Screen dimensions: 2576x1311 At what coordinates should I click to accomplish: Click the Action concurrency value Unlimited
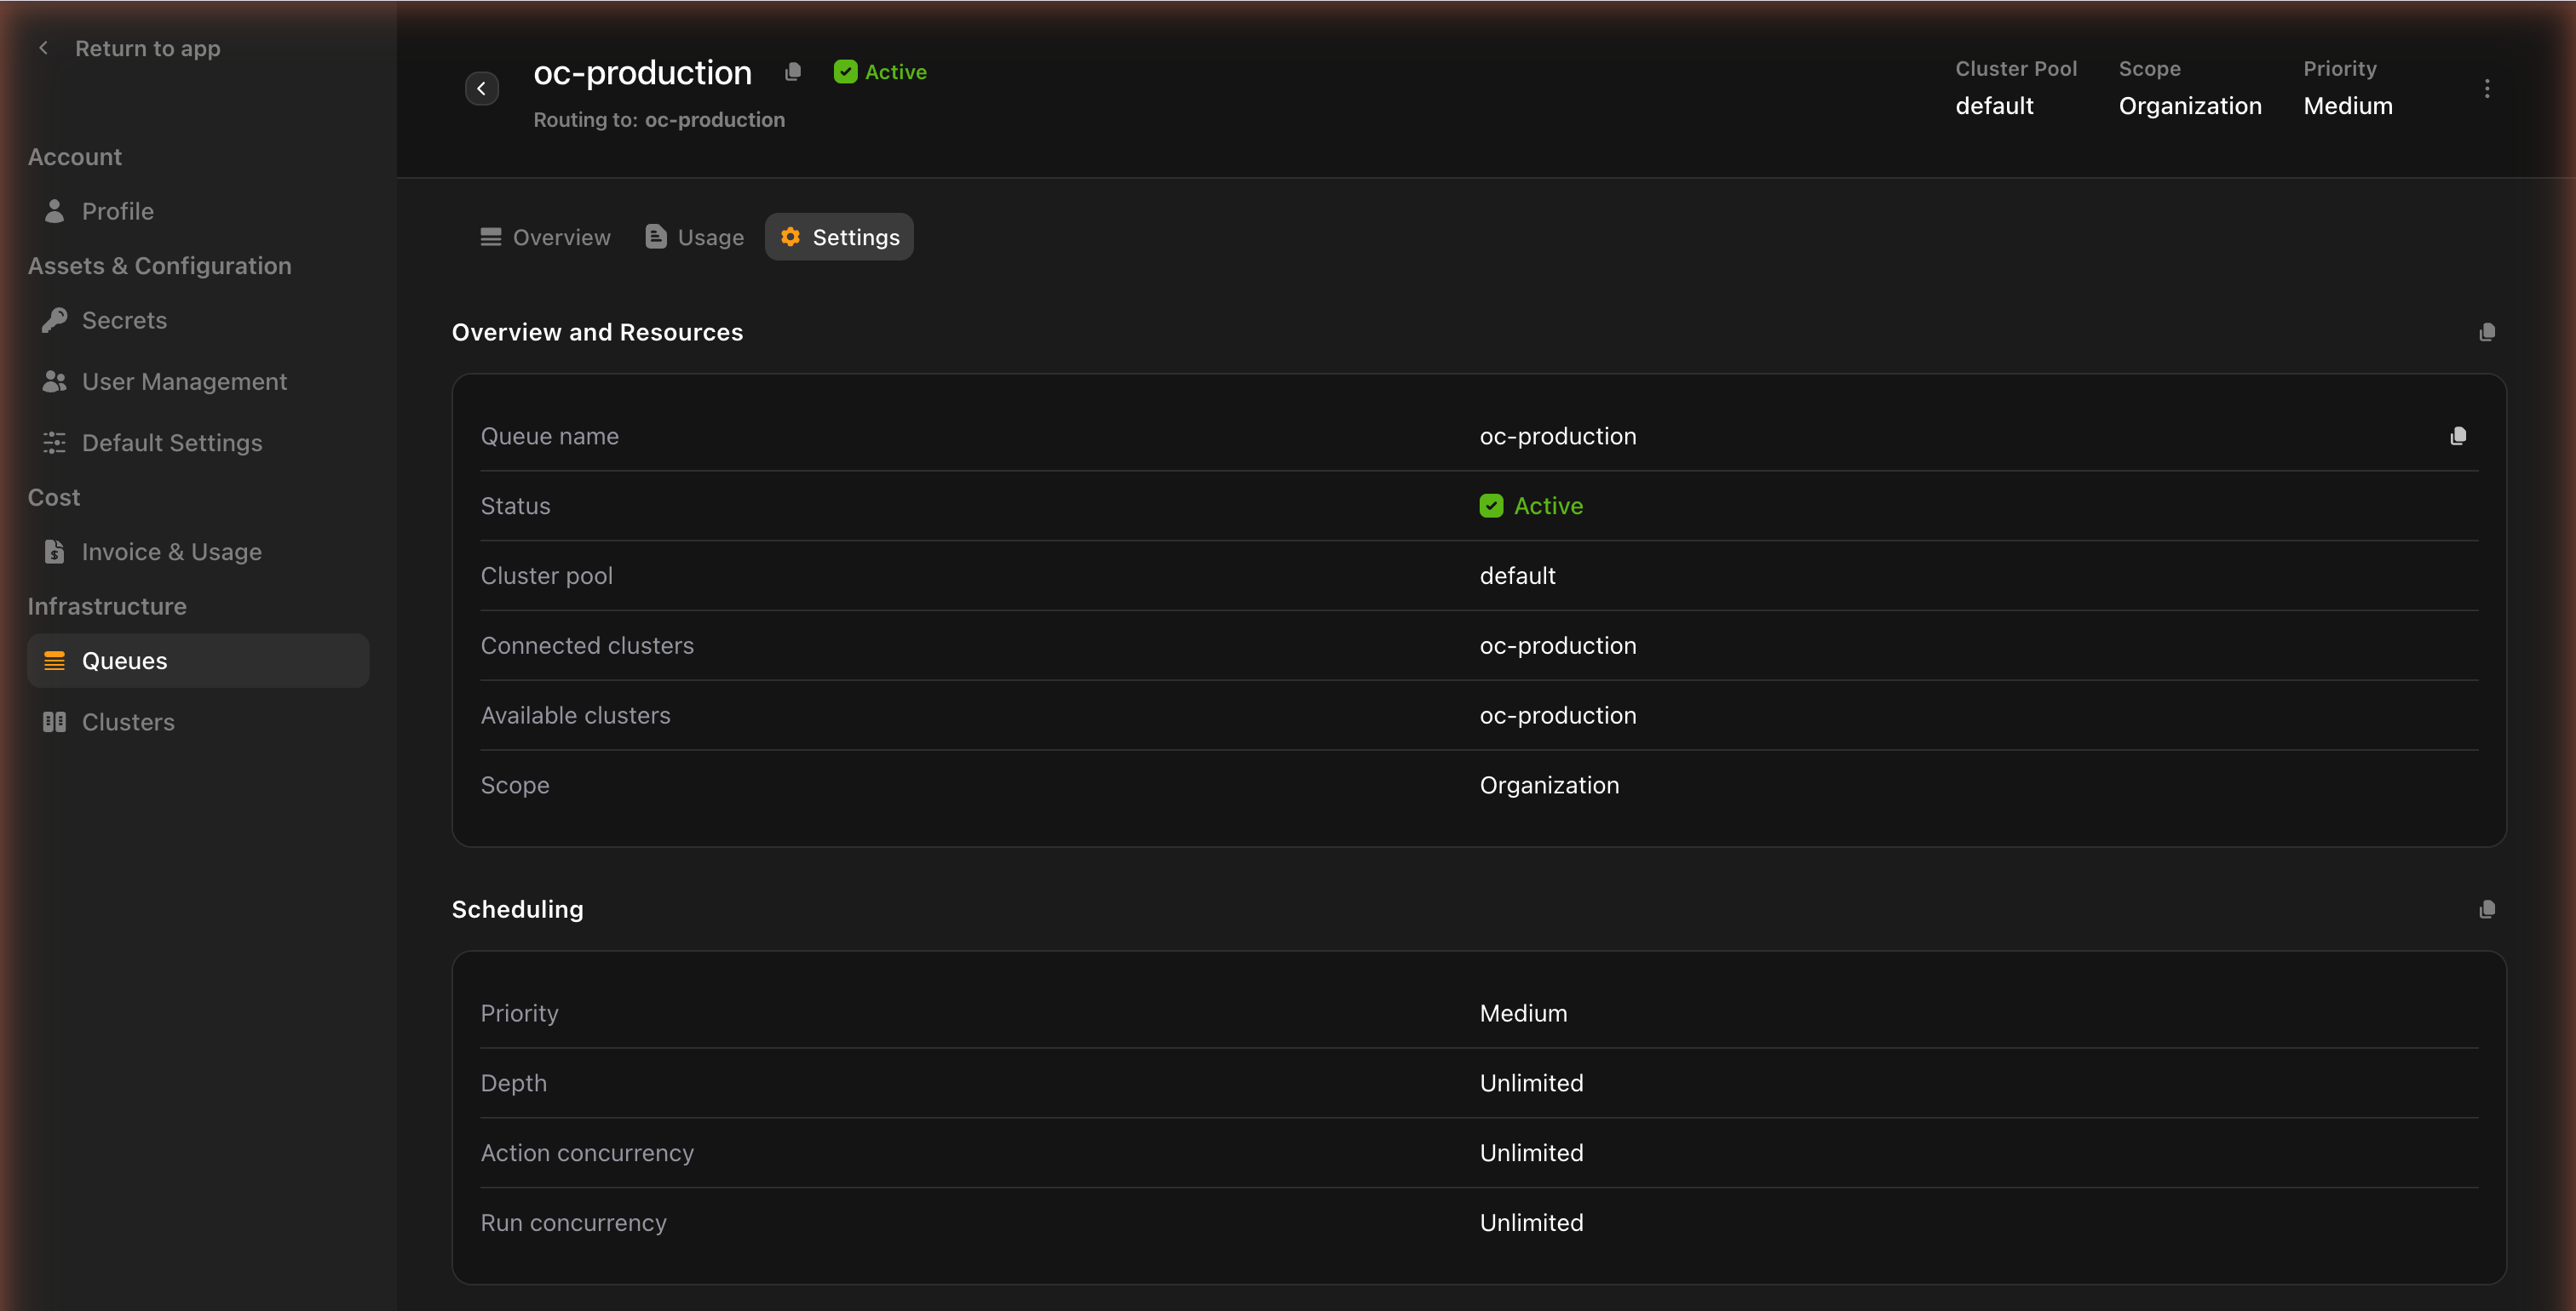pos(1531,1154)
